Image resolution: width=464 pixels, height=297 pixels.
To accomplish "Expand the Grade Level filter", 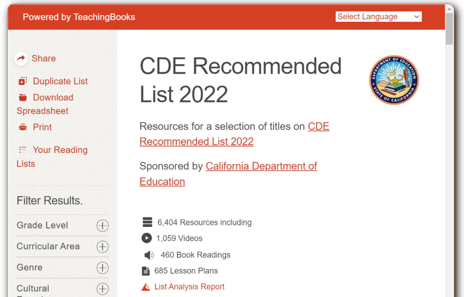I will click(103, 225).
